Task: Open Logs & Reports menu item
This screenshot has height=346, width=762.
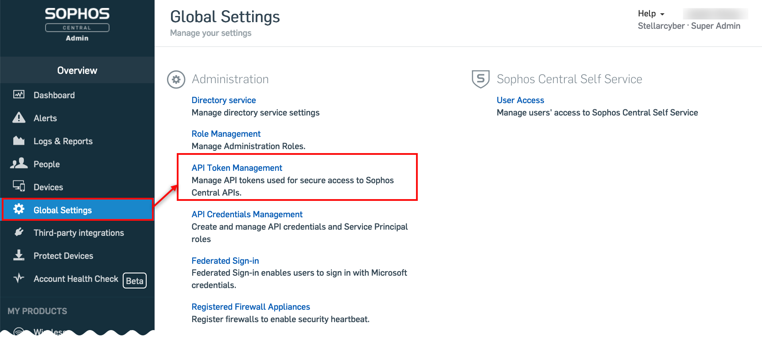Action: tap(63, 141)
